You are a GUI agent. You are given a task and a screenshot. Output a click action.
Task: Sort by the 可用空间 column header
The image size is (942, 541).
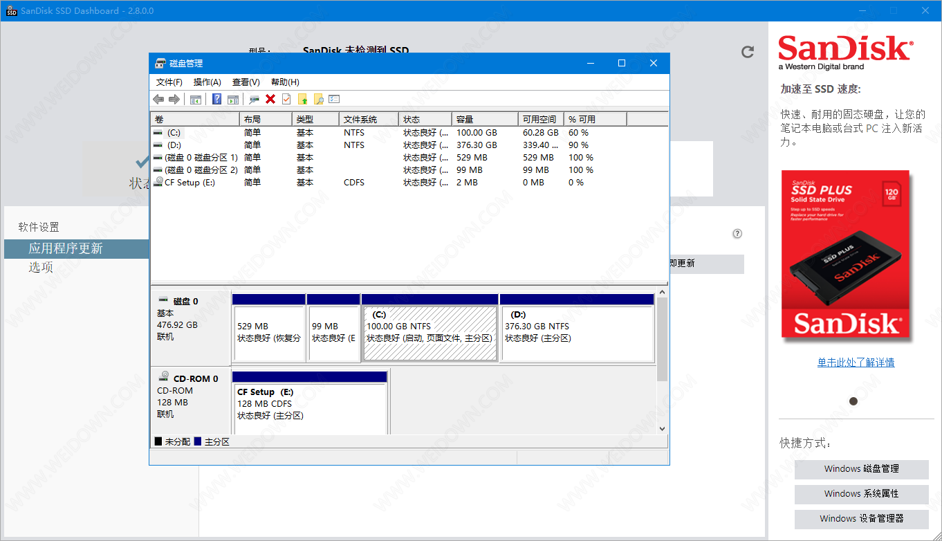pyautogui.click(x=541, y=119)
